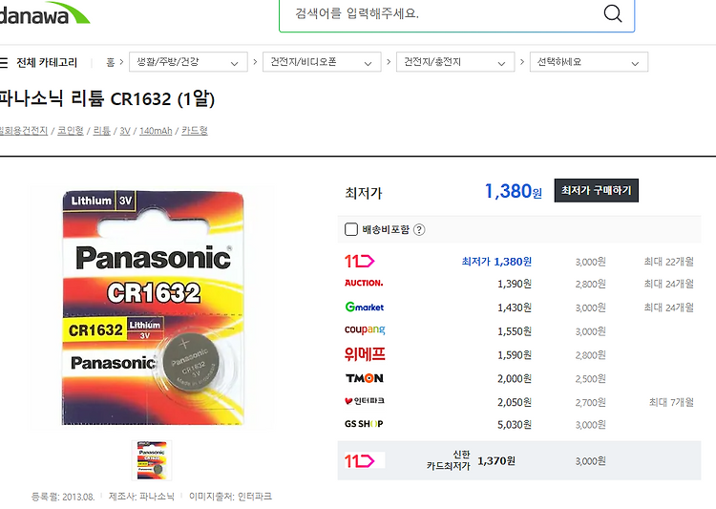Follow the 140mAh spec link
716x509 pixels.
tap(156, 131)
